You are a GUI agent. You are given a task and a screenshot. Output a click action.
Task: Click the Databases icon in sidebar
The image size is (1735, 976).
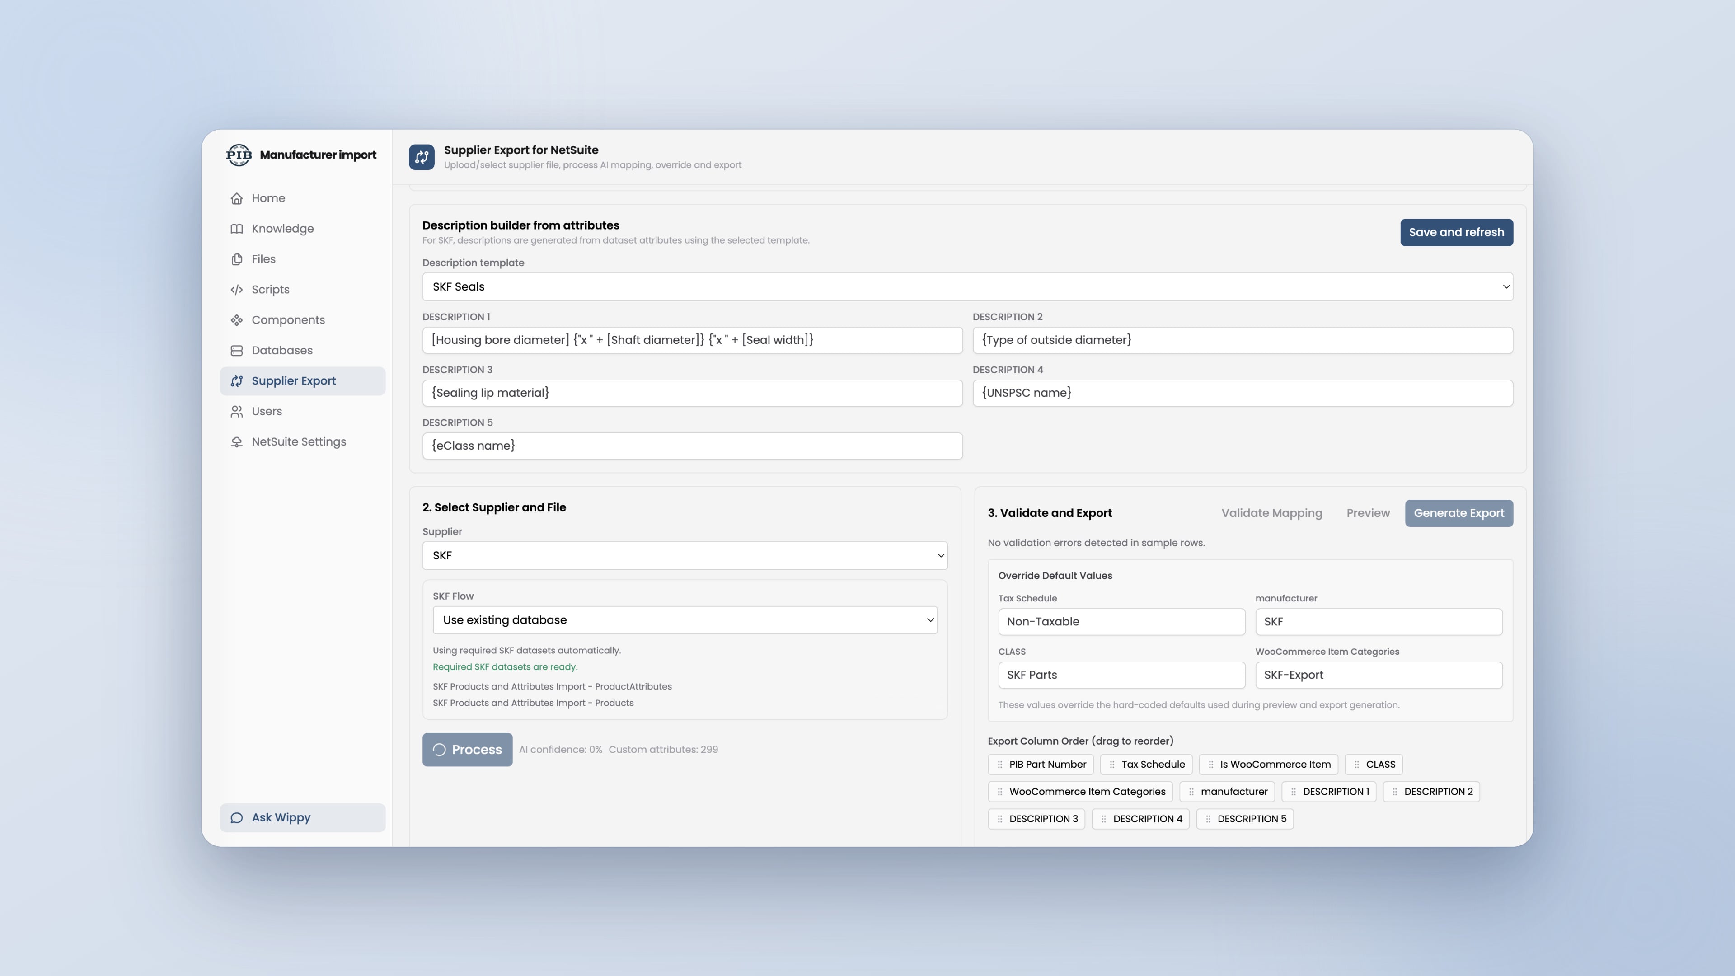coord(236,350)
